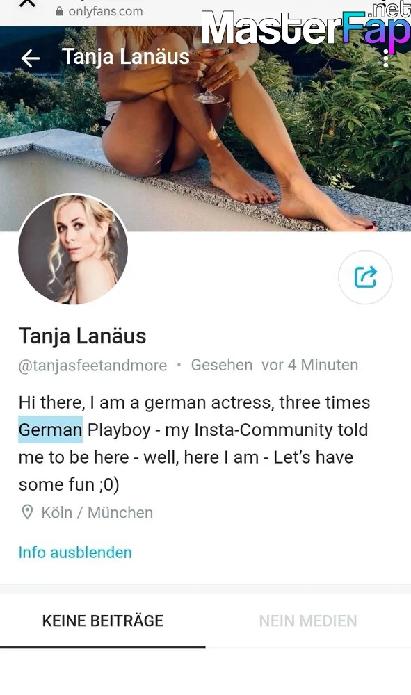Open the cover photo banner
The height and width of the screenshot is (695, 411).
[x=205, y=129]
